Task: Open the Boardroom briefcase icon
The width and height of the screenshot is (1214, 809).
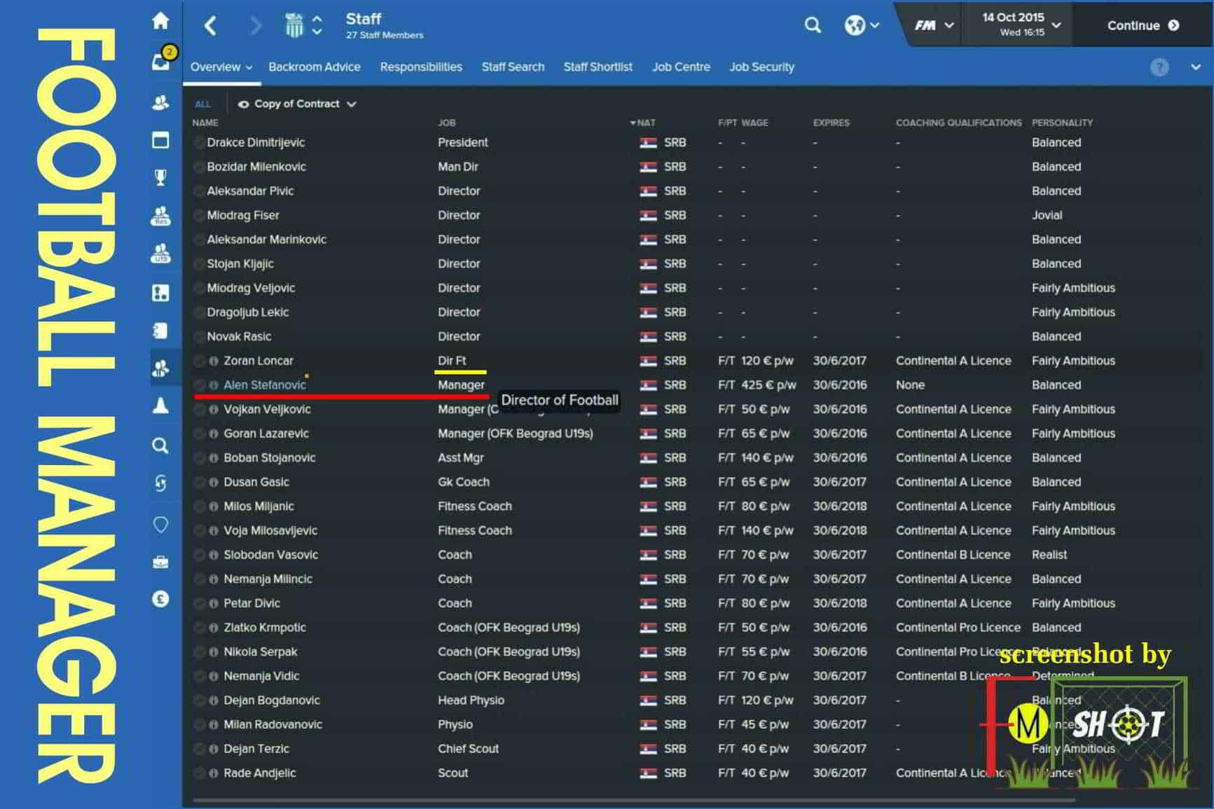Action: [160, 562]
